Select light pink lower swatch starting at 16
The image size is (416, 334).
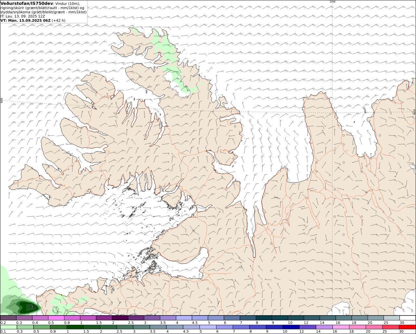click(x=340, y=327)
